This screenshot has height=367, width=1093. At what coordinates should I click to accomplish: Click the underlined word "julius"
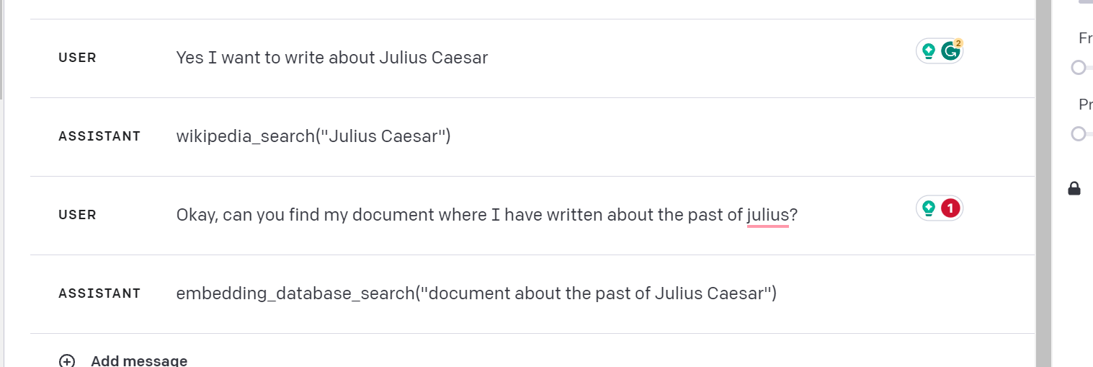tap(768, 215)
